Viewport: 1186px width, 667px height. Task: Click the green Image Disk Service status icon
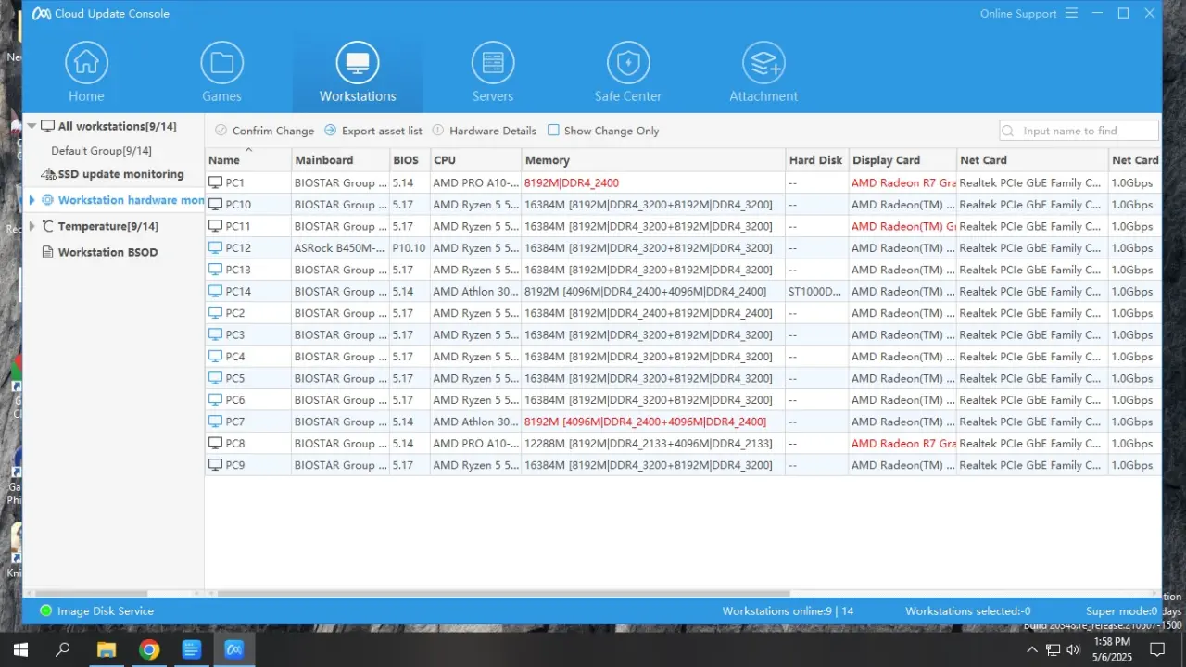(46, 611)
